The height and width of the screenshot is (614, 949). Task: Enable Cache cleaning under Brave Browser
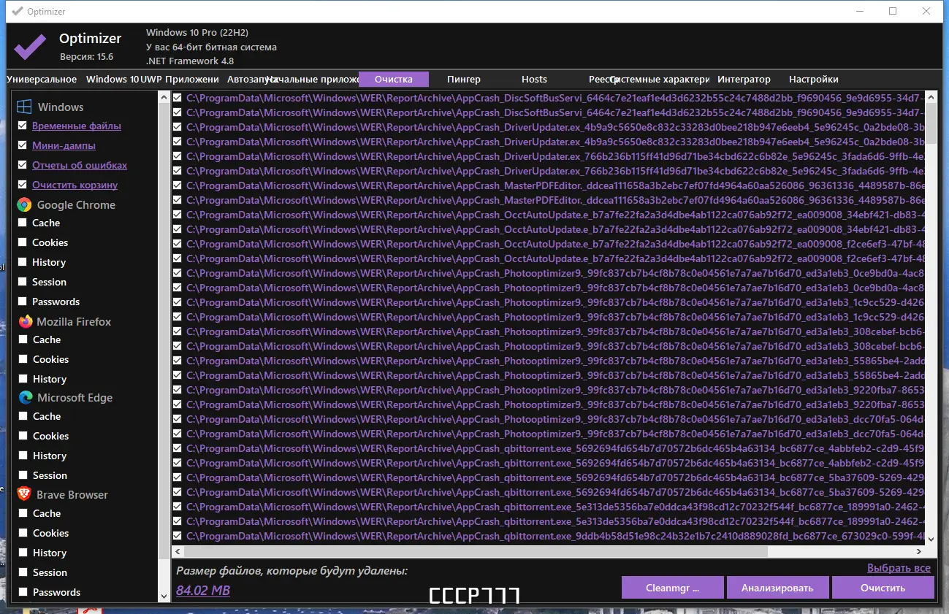[23, 513]
